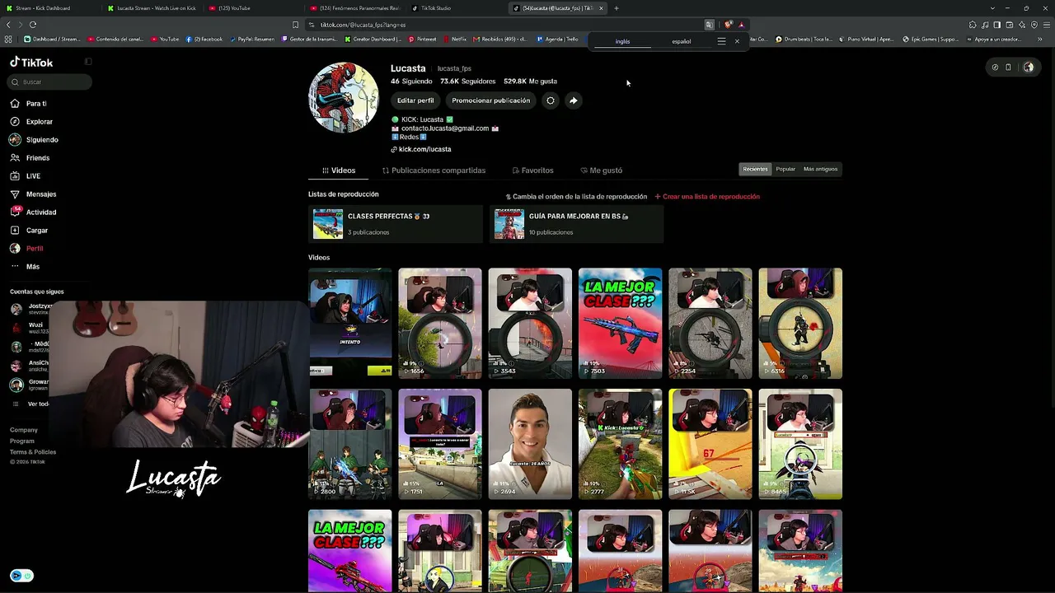The width and height of the screenshot is (1055, 593).
Task: Click the browser address bar URL
Action: click(x=363, y=25)
